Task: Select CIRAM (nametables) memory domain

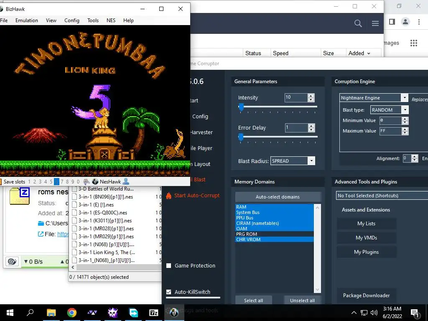Action: tap(274, 223)
